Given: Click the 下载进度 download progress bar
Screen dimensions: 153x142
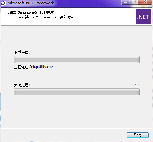Looking at the screenshot, I should coord(77,59).
